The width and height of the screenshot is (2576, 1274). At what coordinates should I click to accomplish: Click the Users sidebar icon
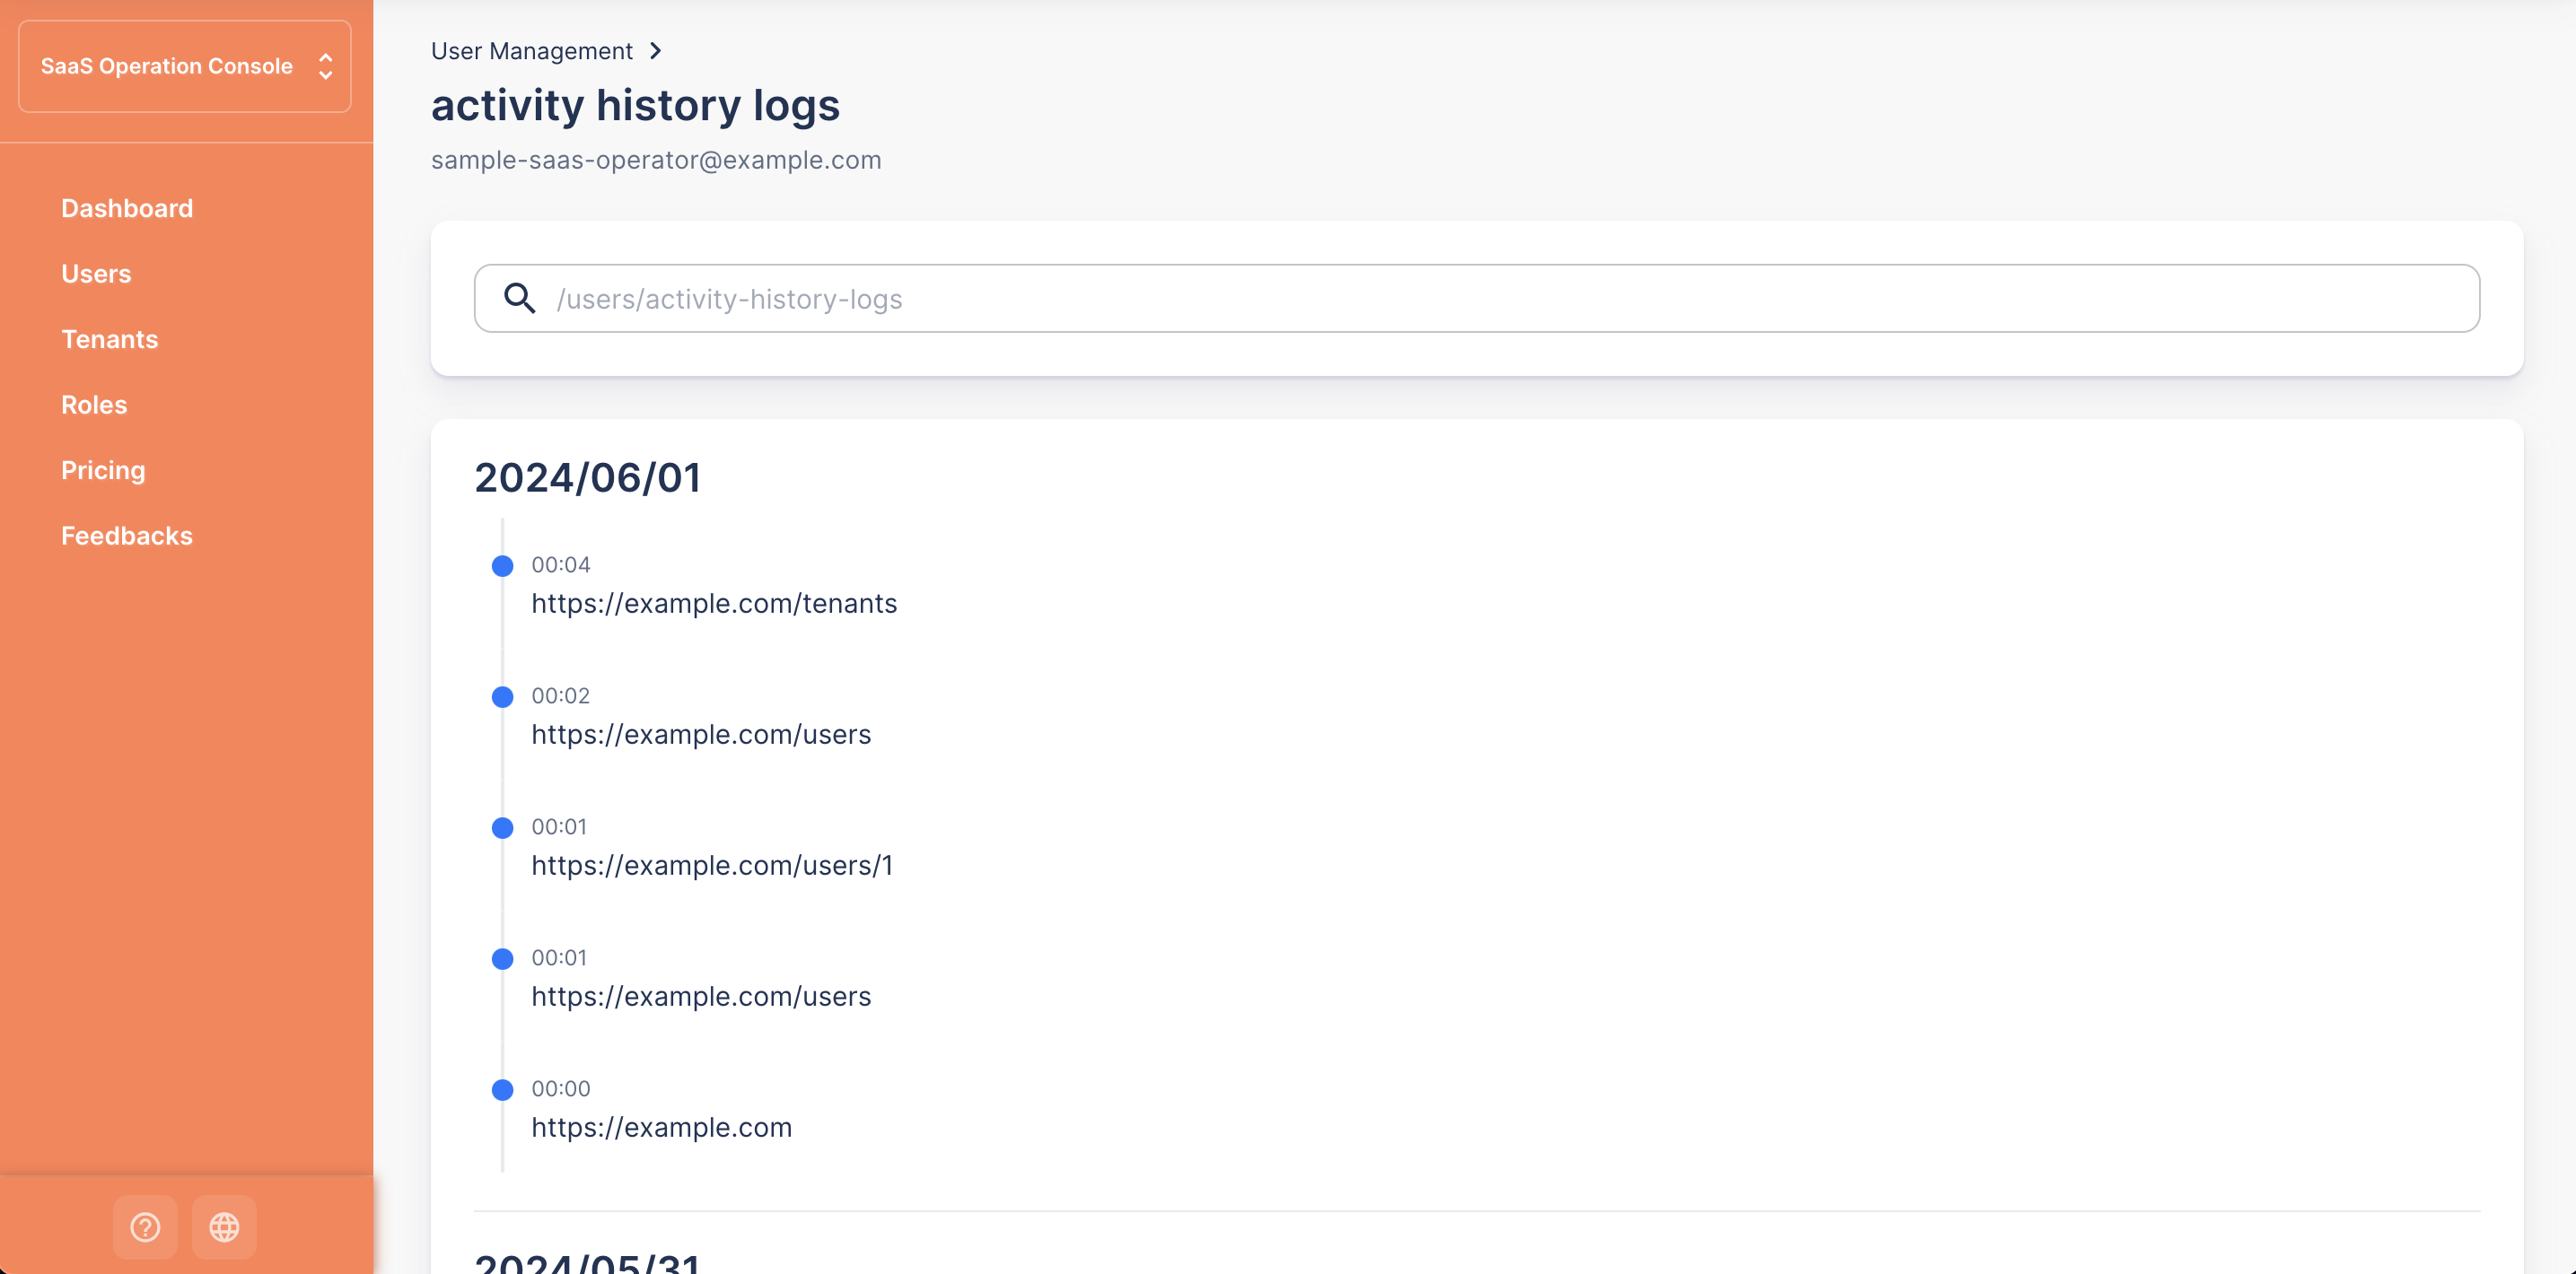click(95, 273)
